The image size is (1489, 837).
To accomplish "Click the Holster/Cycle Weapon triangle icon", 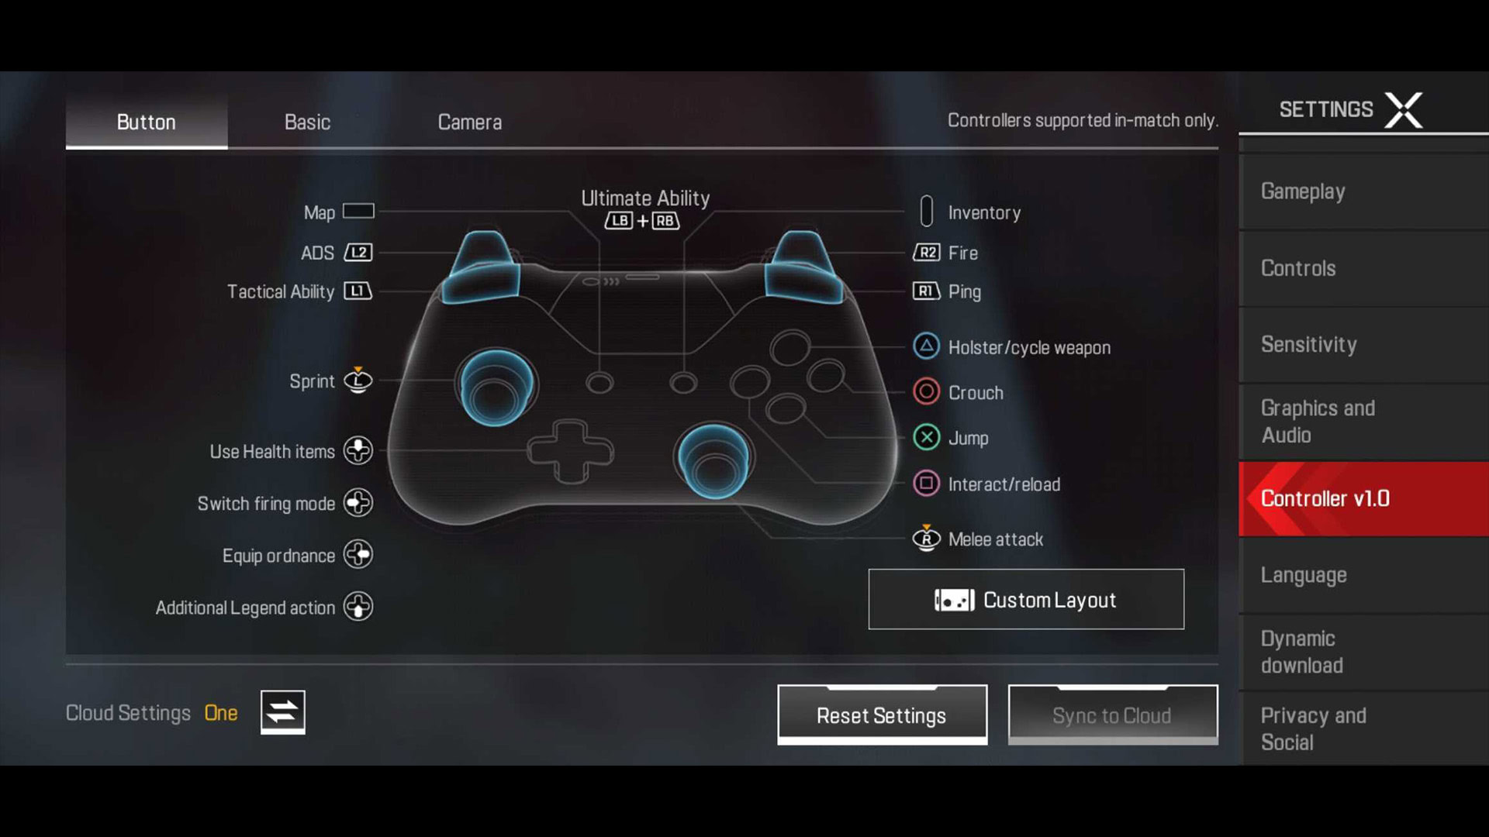I will pyautogui.click(x=927, y=346).
